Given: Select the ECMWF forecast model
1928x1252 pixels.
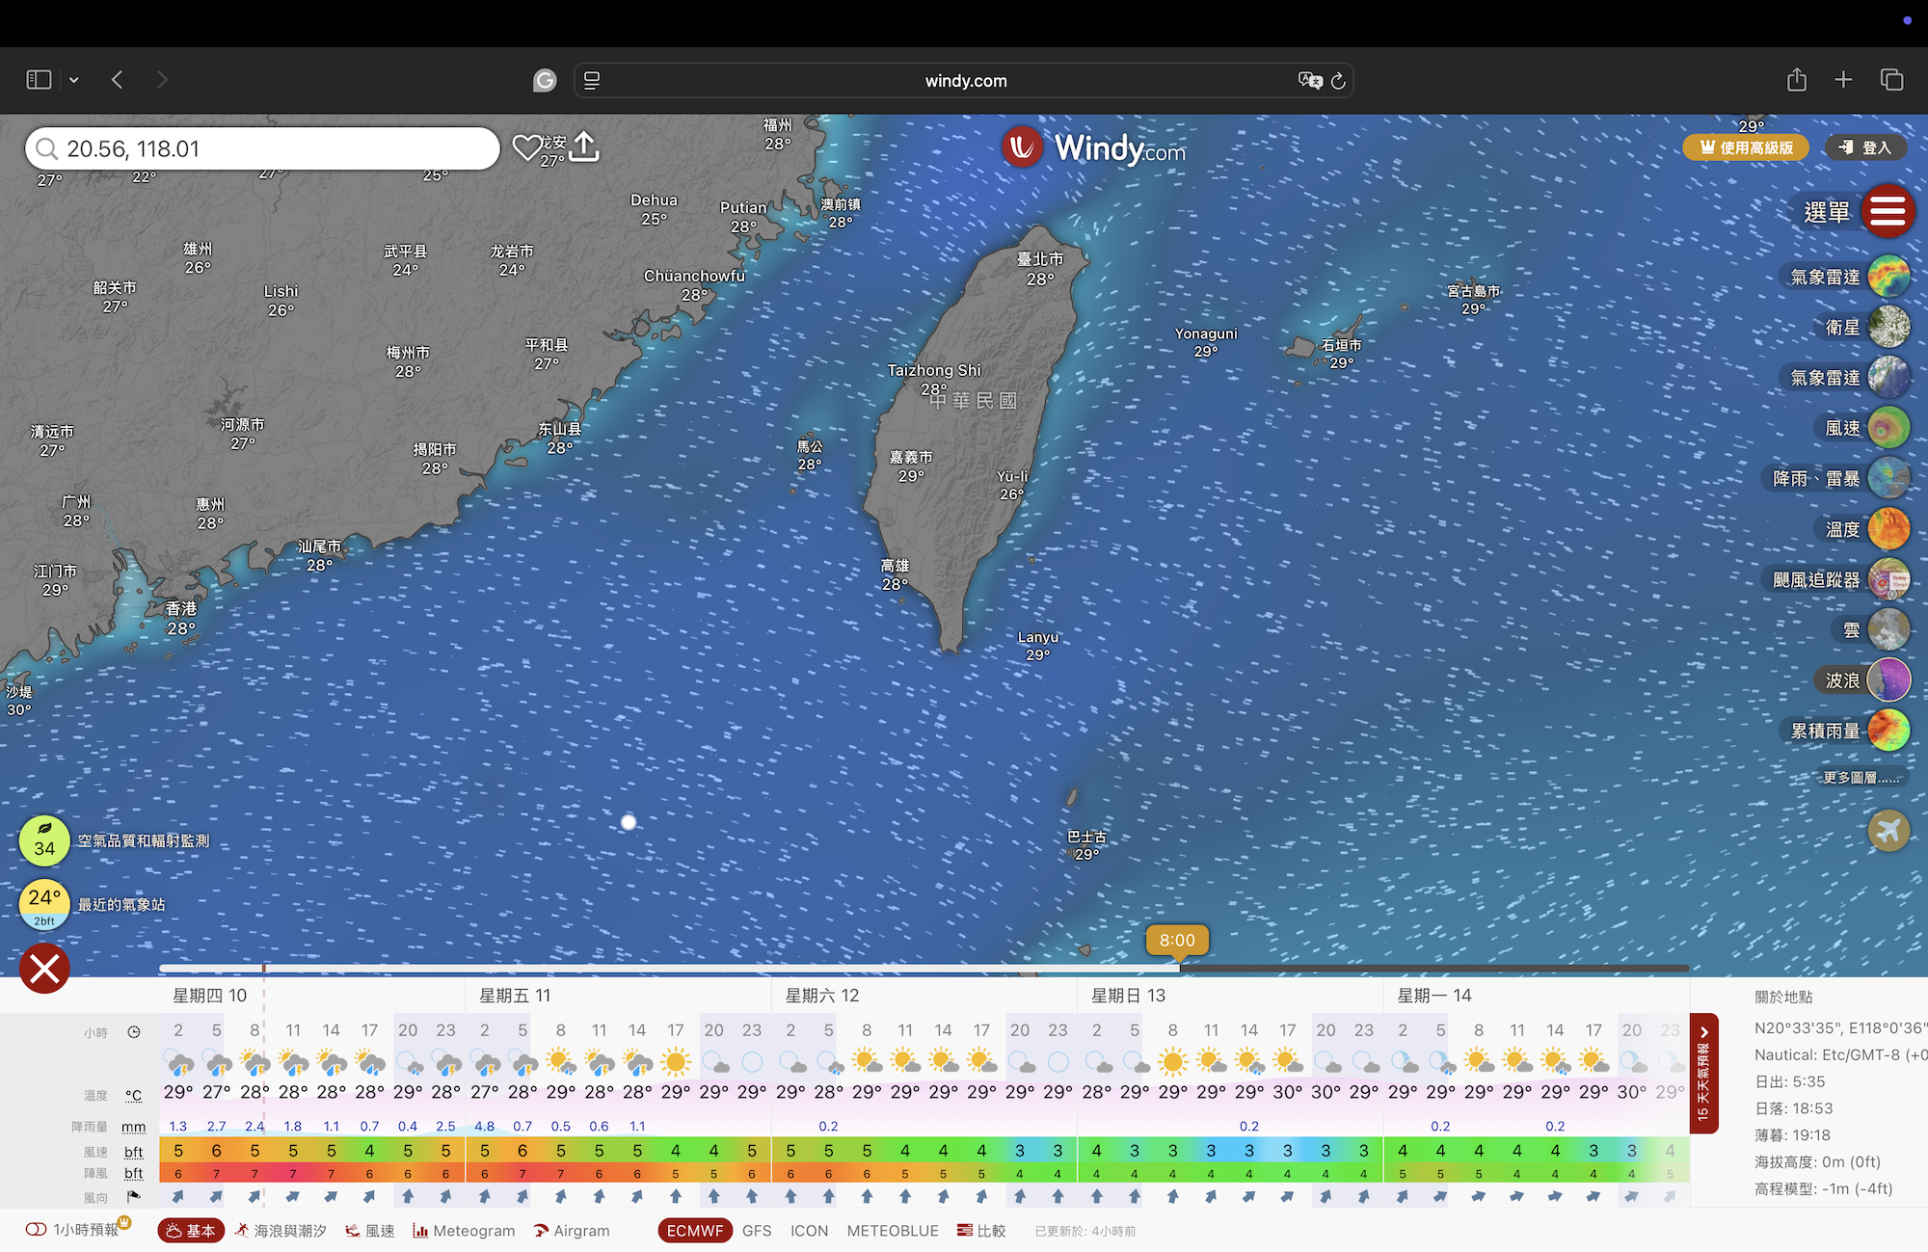Looking at the screenshot, I should coord(694,1231).
